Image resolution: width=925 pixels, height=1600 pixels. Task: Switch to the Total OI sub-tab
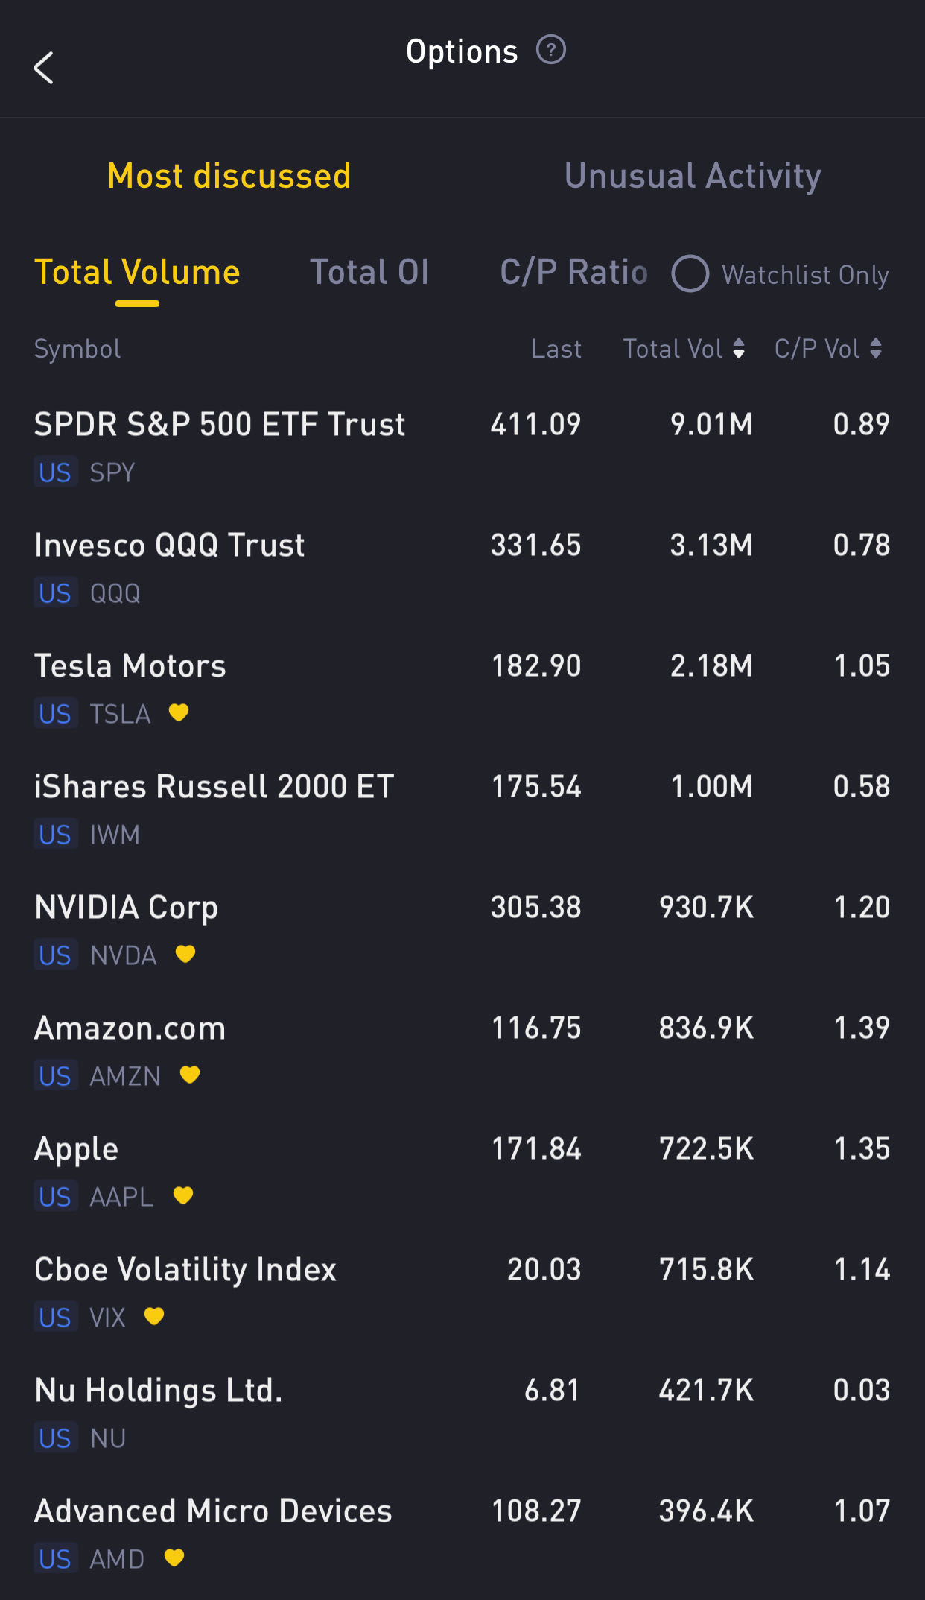pyautogui.click(x=369, y=272)
